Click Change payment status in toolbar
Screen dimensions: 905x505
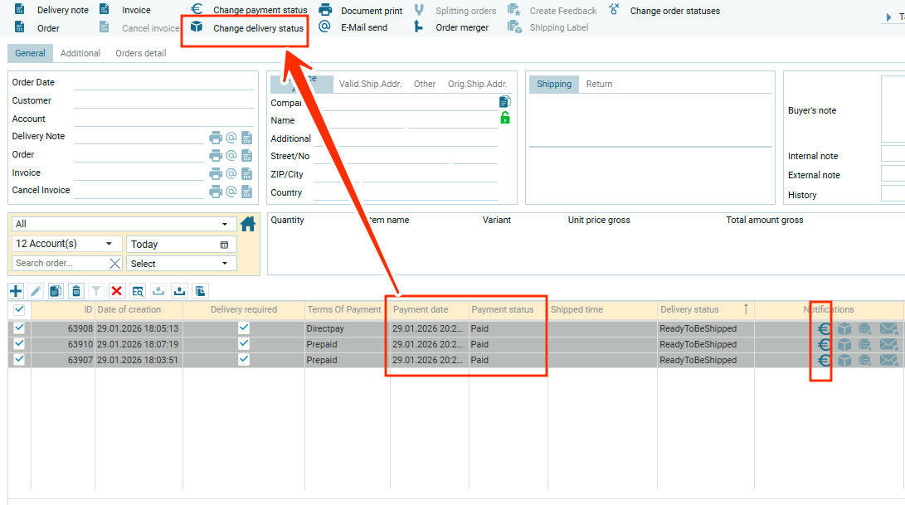(x=257, y=10)
